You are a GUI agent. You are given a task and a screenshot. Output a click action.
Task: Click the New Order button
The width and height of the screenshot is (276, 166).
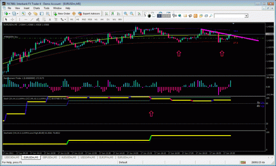[x=62, y=14]
